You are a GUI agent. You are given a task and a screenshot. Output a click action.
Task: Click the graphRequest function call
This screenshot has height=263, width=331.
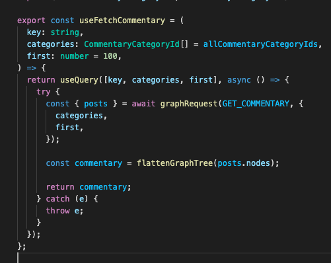coord(189,104)
